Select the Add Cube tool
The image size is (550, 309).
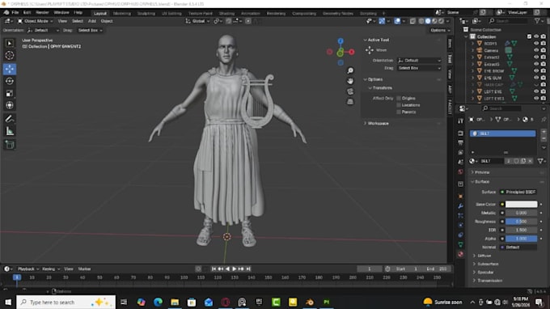pos(10,145)
